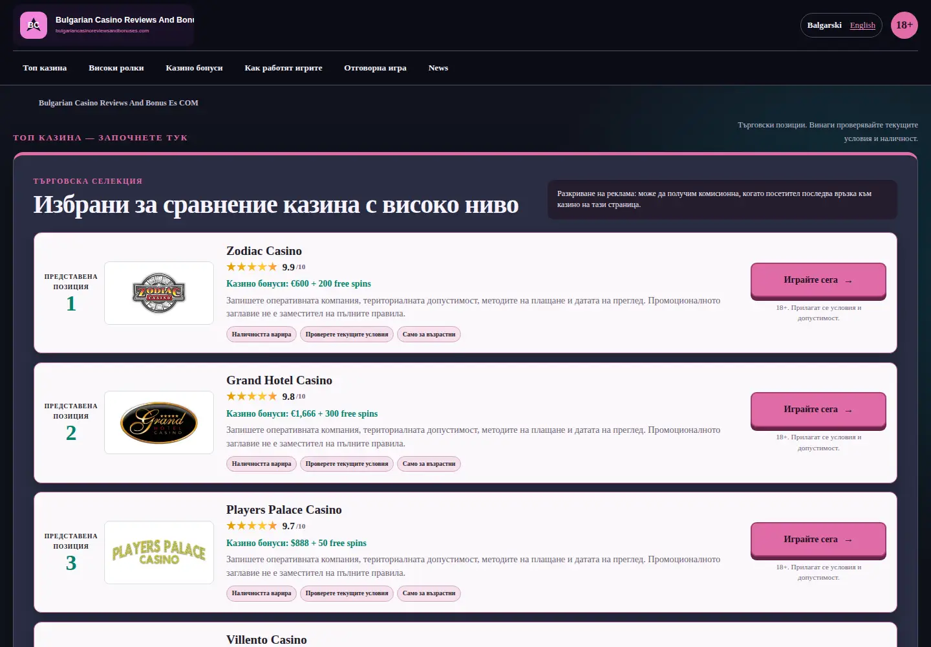Click the Players Palace Casino logo thumbnail
The width and height of the screenshot is (931, 647).
[159, 553]
